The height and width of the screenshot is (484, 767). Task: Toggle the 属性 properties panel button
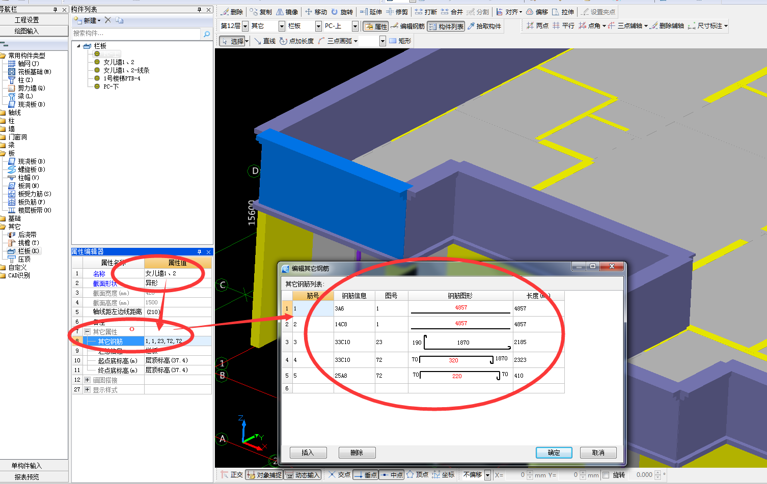[376, 26]
